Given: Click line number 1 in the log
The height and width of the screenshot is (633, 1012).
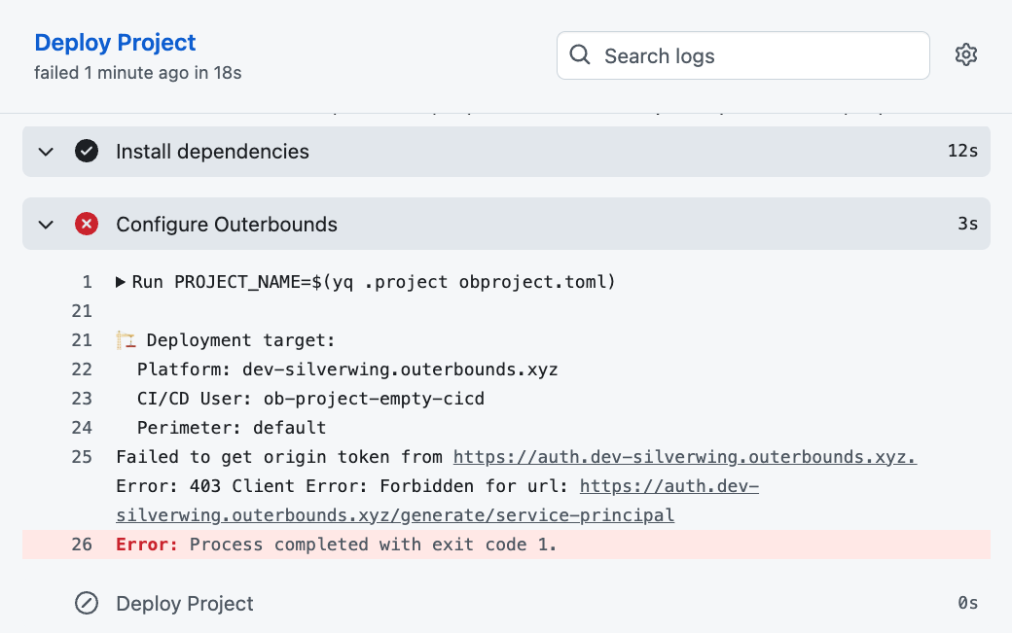Looking at the screenshot, I should (x=88, y=282).
